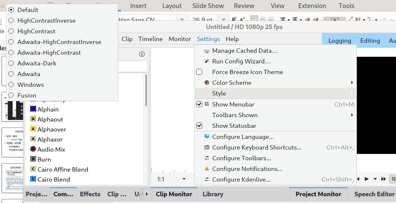The width and height of the screenshot is (396, 203).
Task: Switch to the Editing workspace
Action: pyautogui.click(x=370, y=41)
